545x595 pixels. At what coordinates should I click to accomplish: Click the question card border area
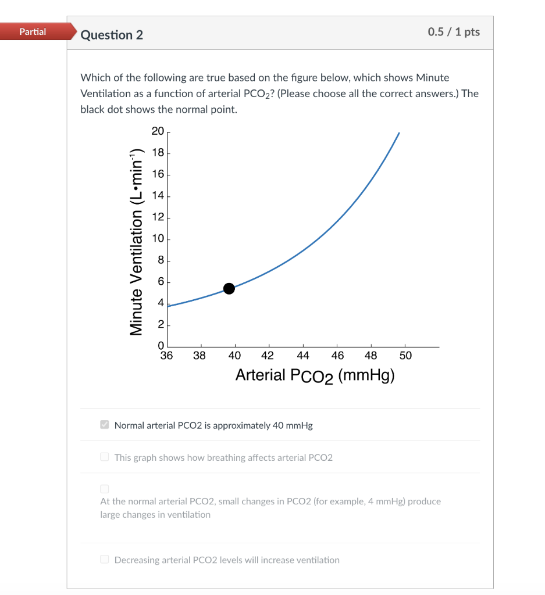67,291
